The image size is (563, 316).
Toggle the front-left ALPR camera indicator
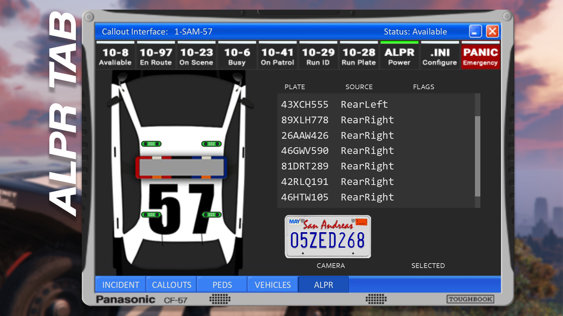click(151, 144)
